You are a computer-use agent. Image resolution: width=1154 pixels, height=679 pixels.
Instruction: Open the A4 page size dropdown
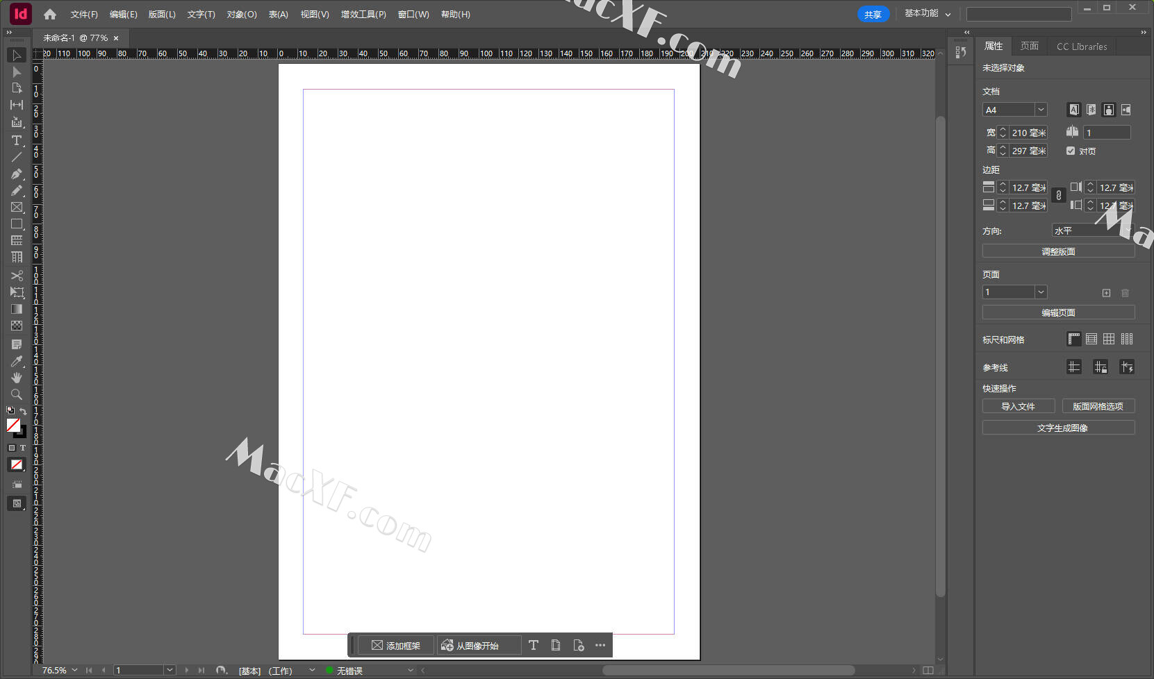click(1040, 110)
